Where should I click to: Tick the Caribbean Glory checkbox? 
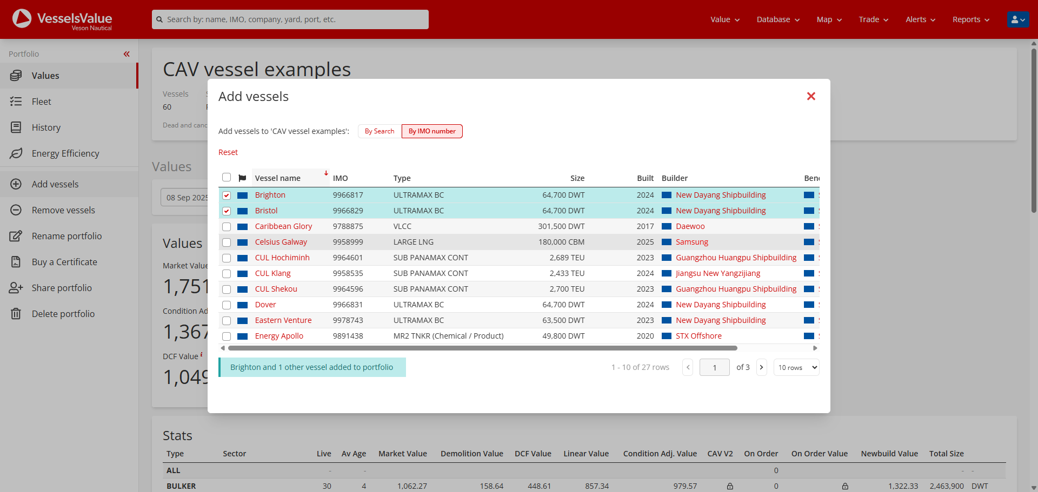click(x=227, y=227)
